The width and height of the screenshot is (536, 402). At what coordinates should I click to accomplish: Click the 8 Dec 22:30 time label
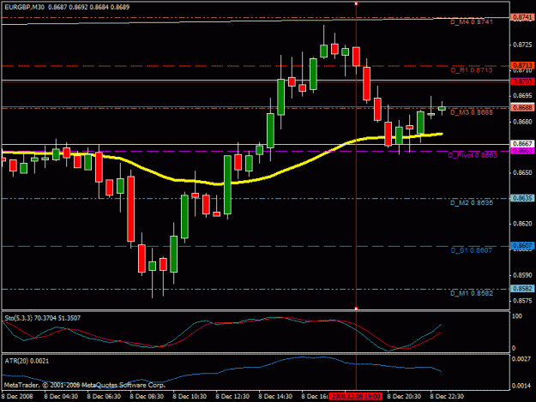coord(447,397)
